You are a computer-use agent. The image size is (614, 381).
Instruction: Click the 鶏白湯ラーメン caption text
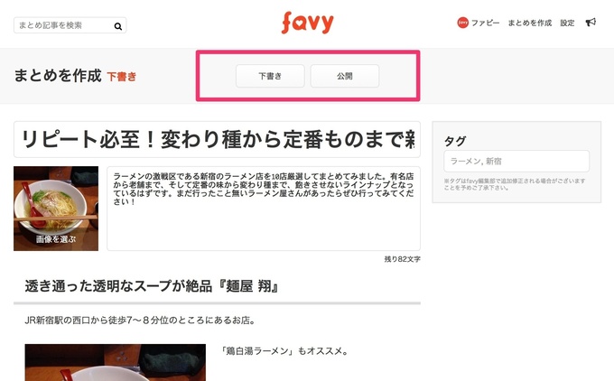point(284,351)
